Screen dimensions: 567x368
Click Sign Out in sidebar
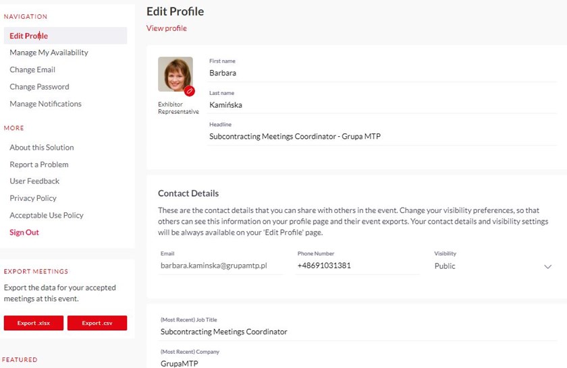(24, 233)
